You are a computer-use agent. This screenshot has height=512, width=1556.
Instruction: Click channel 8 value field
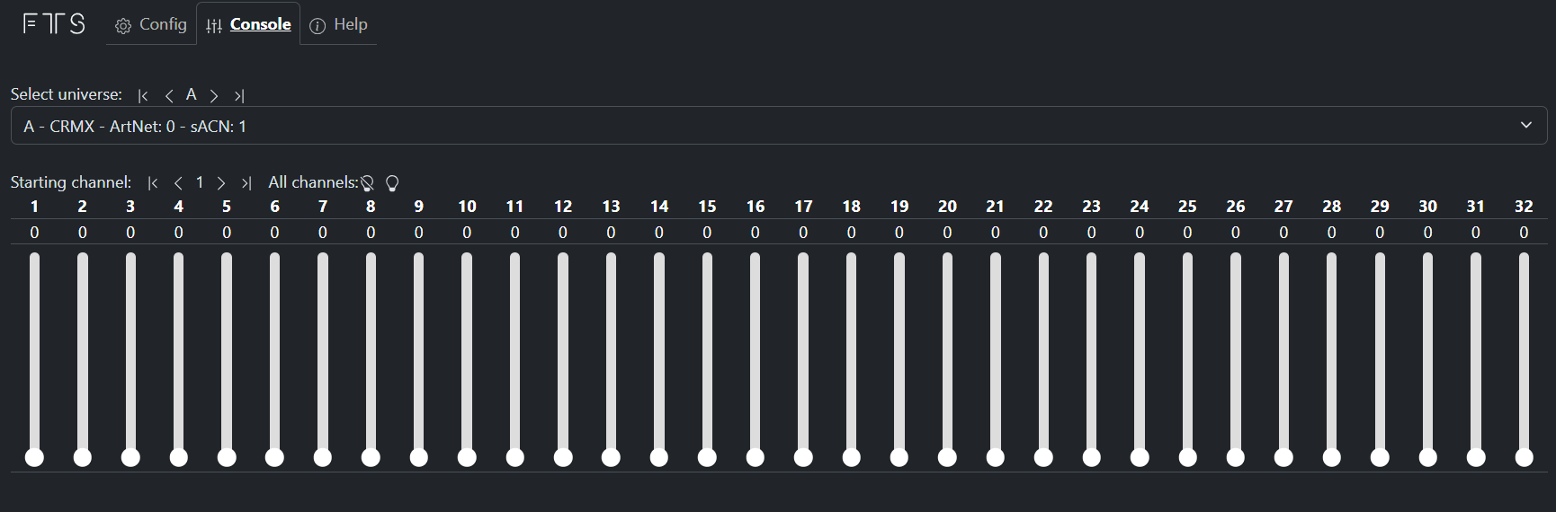(x=371, y=233)
